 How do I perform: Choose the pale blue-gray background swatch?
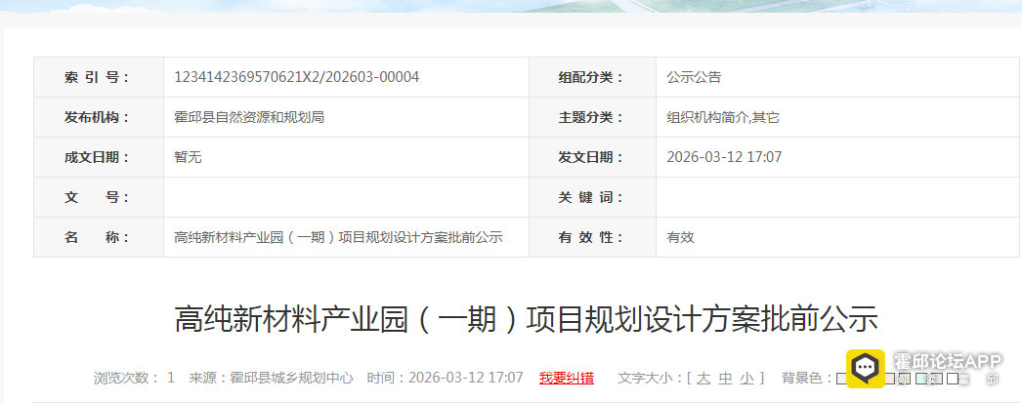click(841, 379)
